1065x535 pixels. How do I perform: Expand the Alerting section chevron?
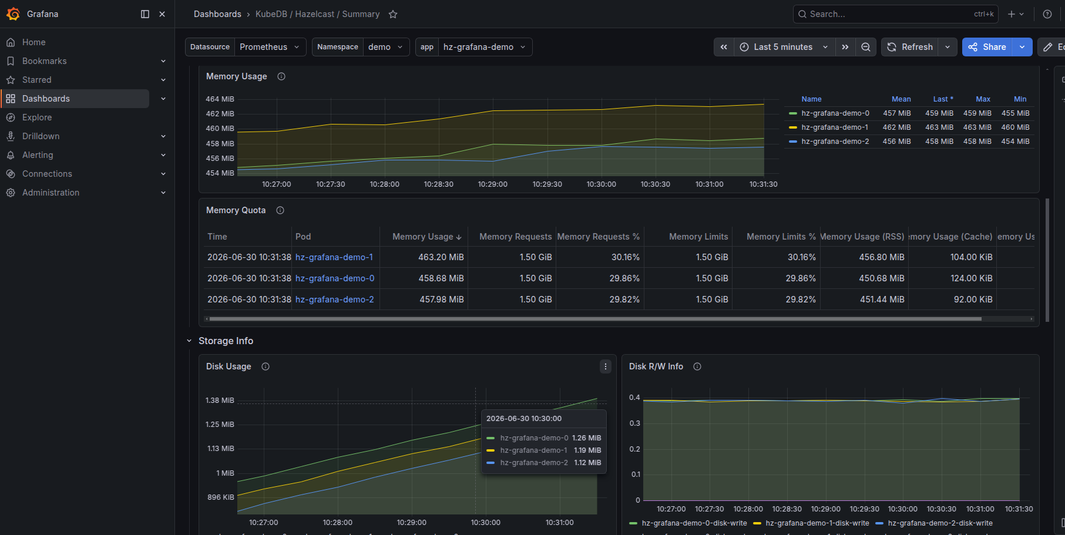[x=163, y=155]
